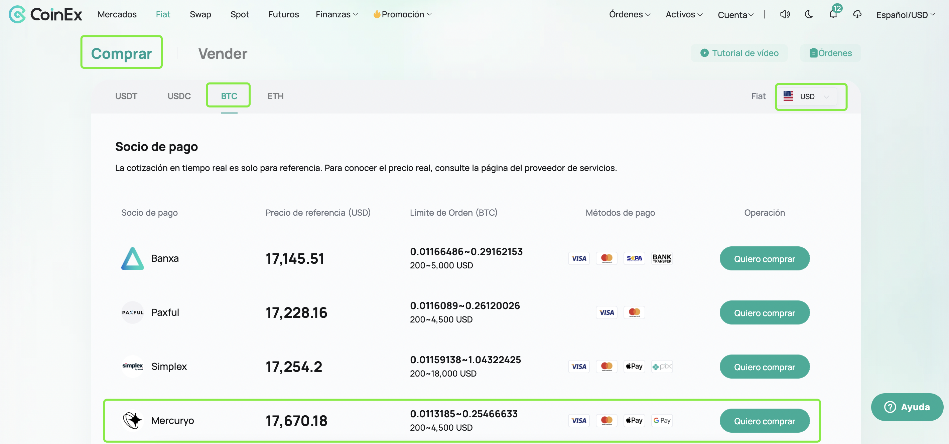
Task: Open Futuros in navigation
Action: tap(284, 14)
